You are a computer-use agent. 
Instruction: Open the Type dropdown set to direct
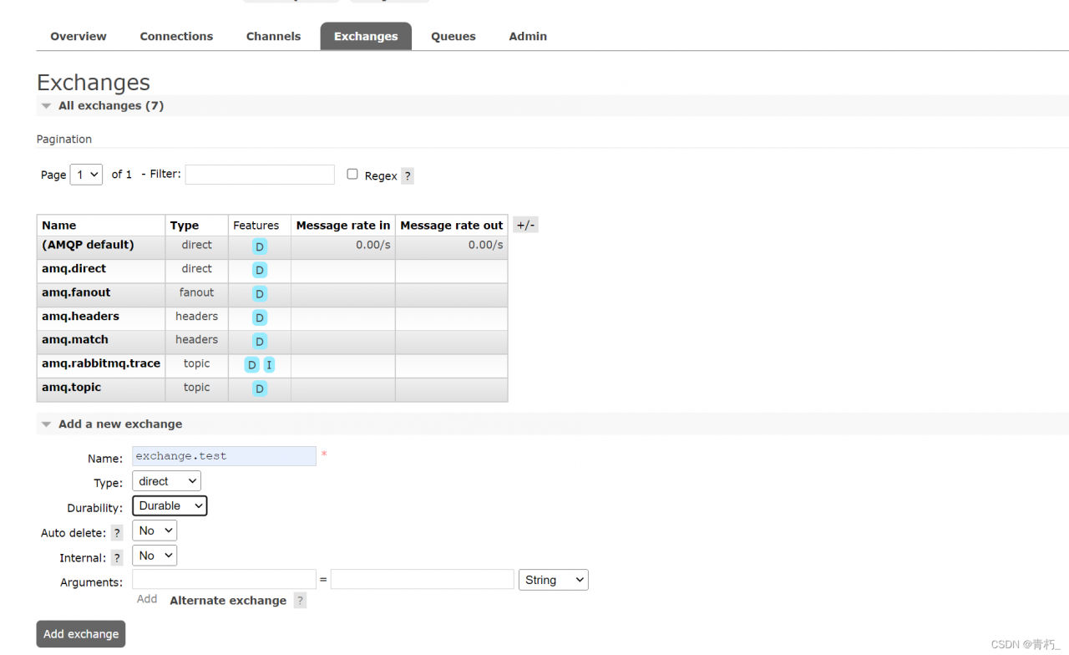pos(166,481)
